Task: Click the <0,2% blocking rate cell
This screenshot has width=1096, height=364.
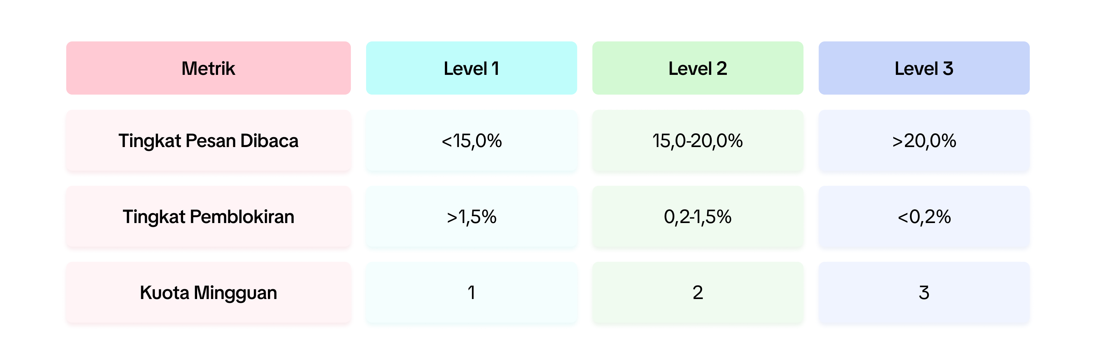Action: coord(924,217)
